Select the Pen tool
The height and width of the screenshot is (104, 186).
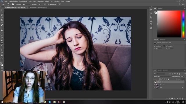[x=2, y=45]
